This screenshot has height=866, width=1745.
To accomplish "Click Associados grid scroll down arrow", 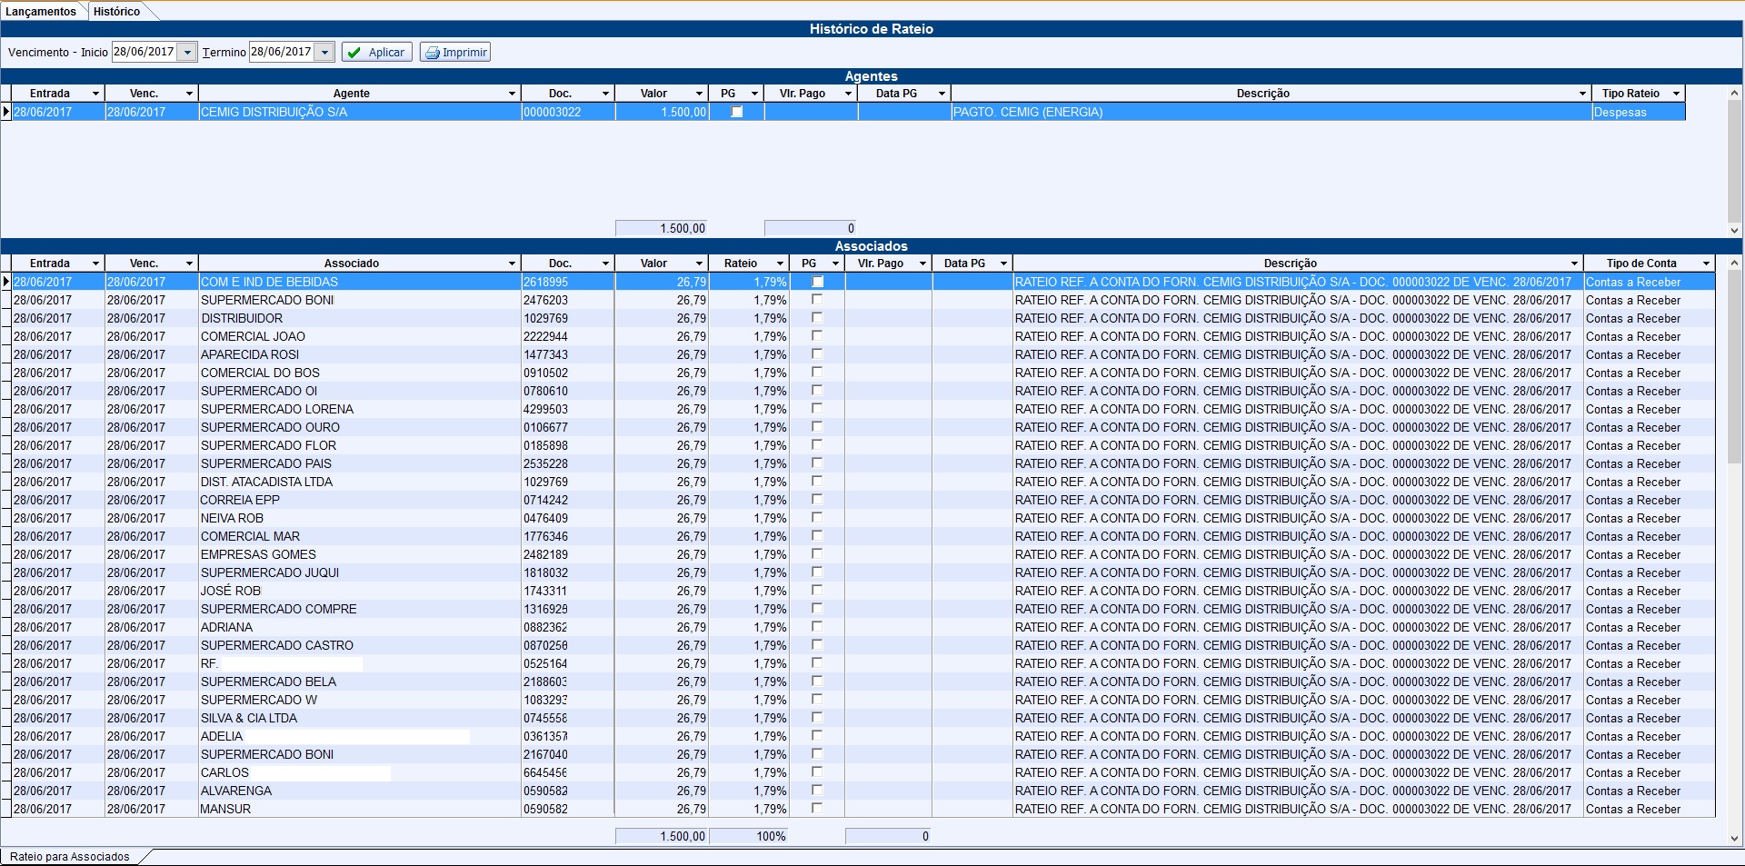I will click(1734, 839).
